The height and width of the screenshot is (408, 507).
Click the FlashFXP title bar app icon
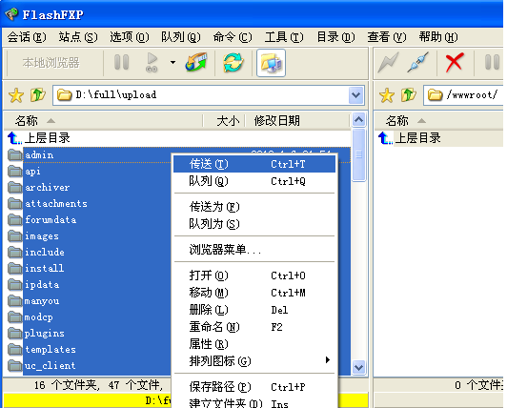click(x=11, y=14)
